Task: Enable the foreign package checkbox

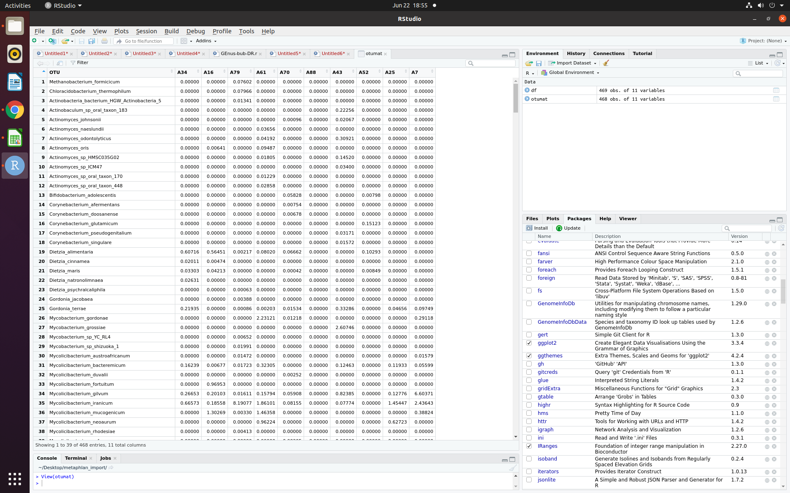Action: tap(529, 278)
